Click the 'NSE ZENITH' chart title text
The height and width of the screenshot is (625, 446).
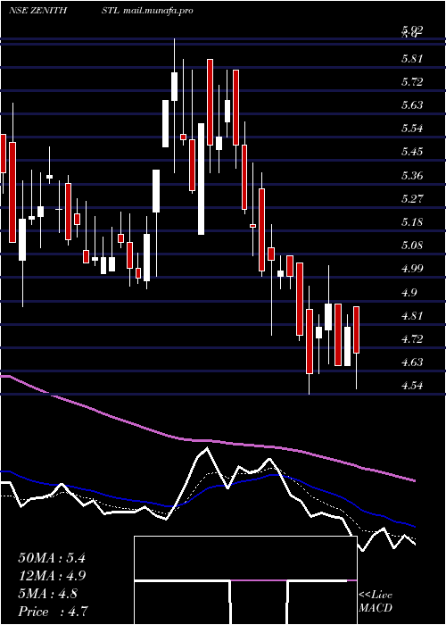37,11
